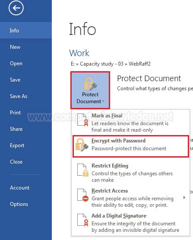Click the Restrict Editing page-lock icon
The image size is (193, 240).
pyautogui.click(x=83, y=170)
